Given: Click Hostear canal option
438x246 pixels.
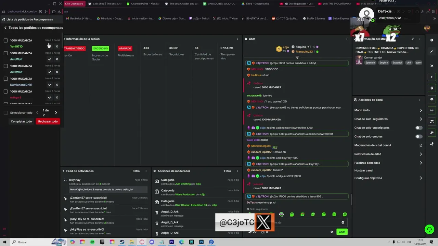Looking at the screenshot, I should coord(364,170).
